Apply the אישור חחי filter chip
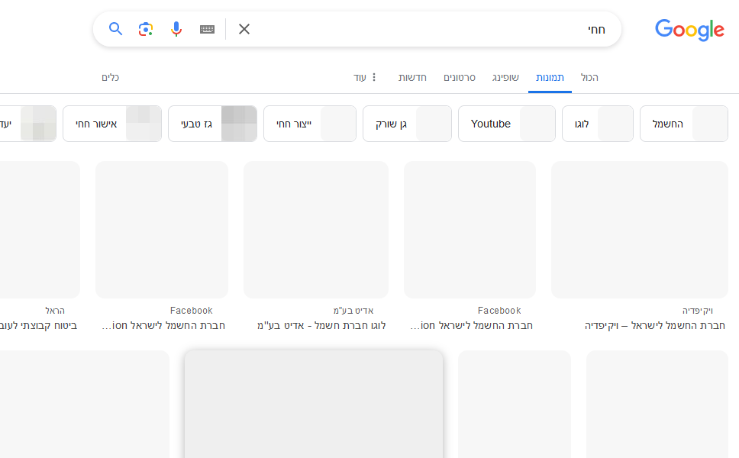 (x=111, y=124)
